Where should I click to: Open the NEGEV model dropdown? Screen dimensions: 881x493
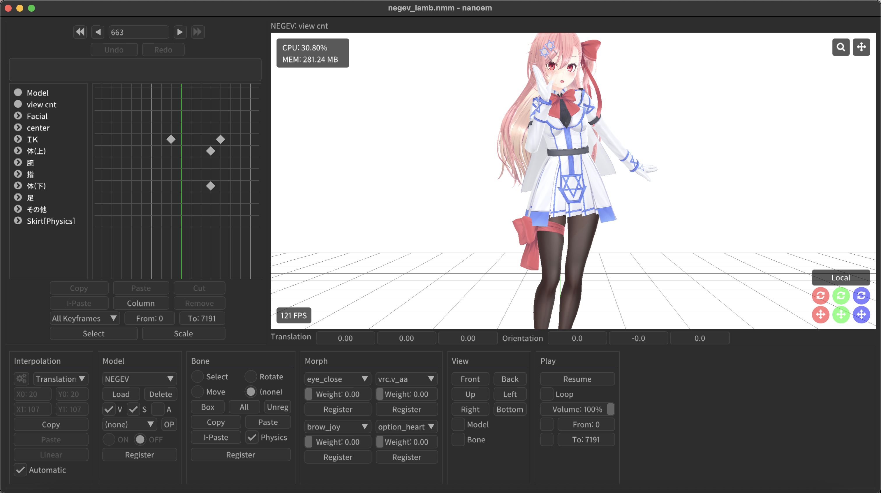click(139, 379)
